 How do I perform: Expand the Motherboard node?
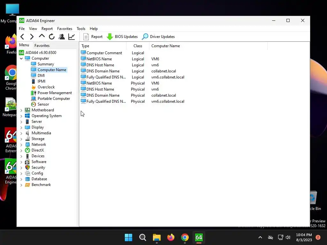(21, 110)
